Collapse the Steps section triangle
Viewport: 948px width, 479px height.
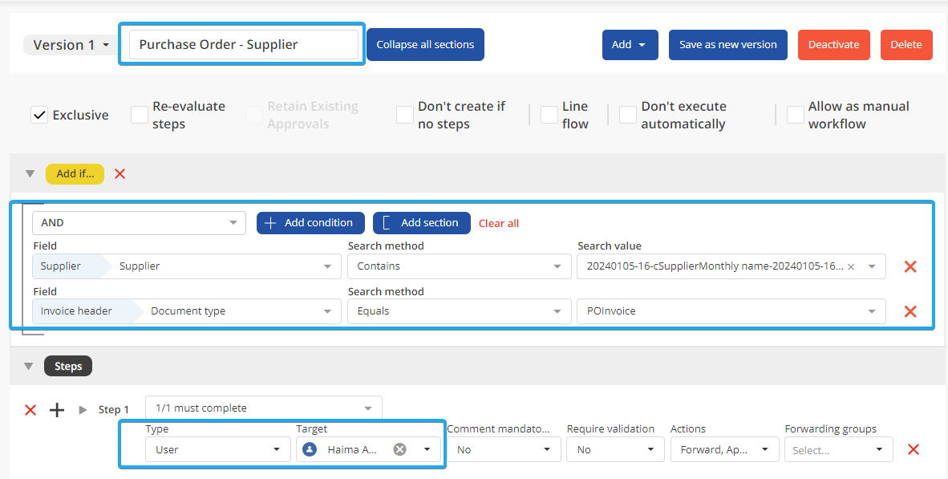coord(29,367)
